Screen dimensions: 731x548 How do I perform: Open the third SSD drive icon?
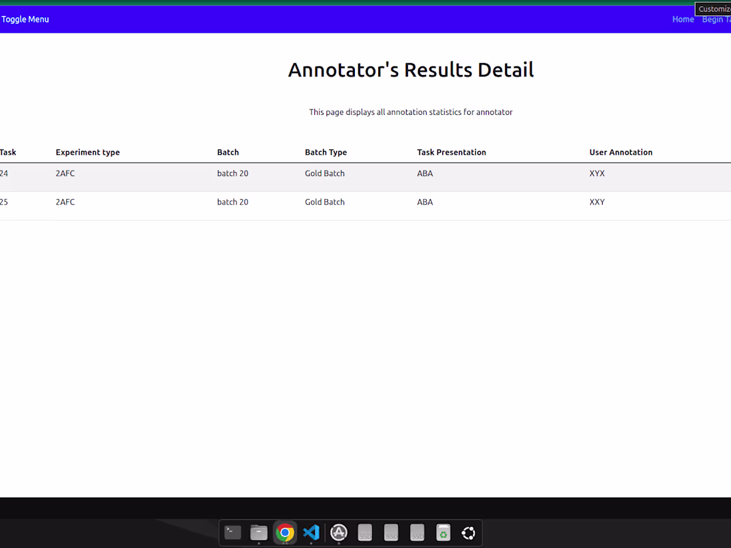click(417, 532)
